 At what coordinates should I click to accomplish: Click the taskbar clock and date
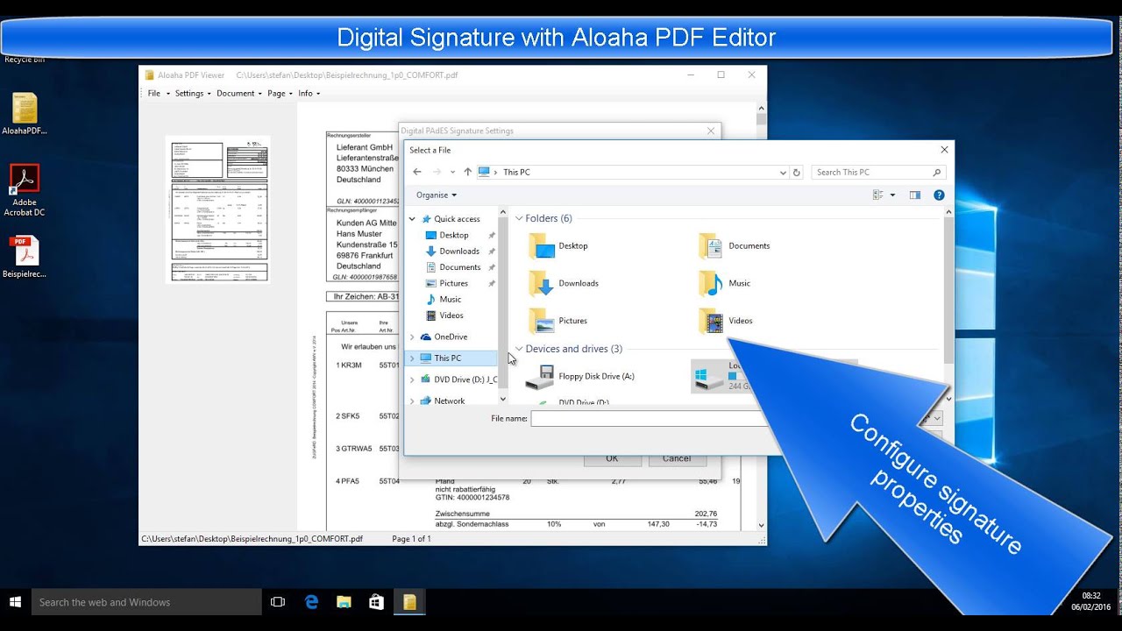(1090, 601)
